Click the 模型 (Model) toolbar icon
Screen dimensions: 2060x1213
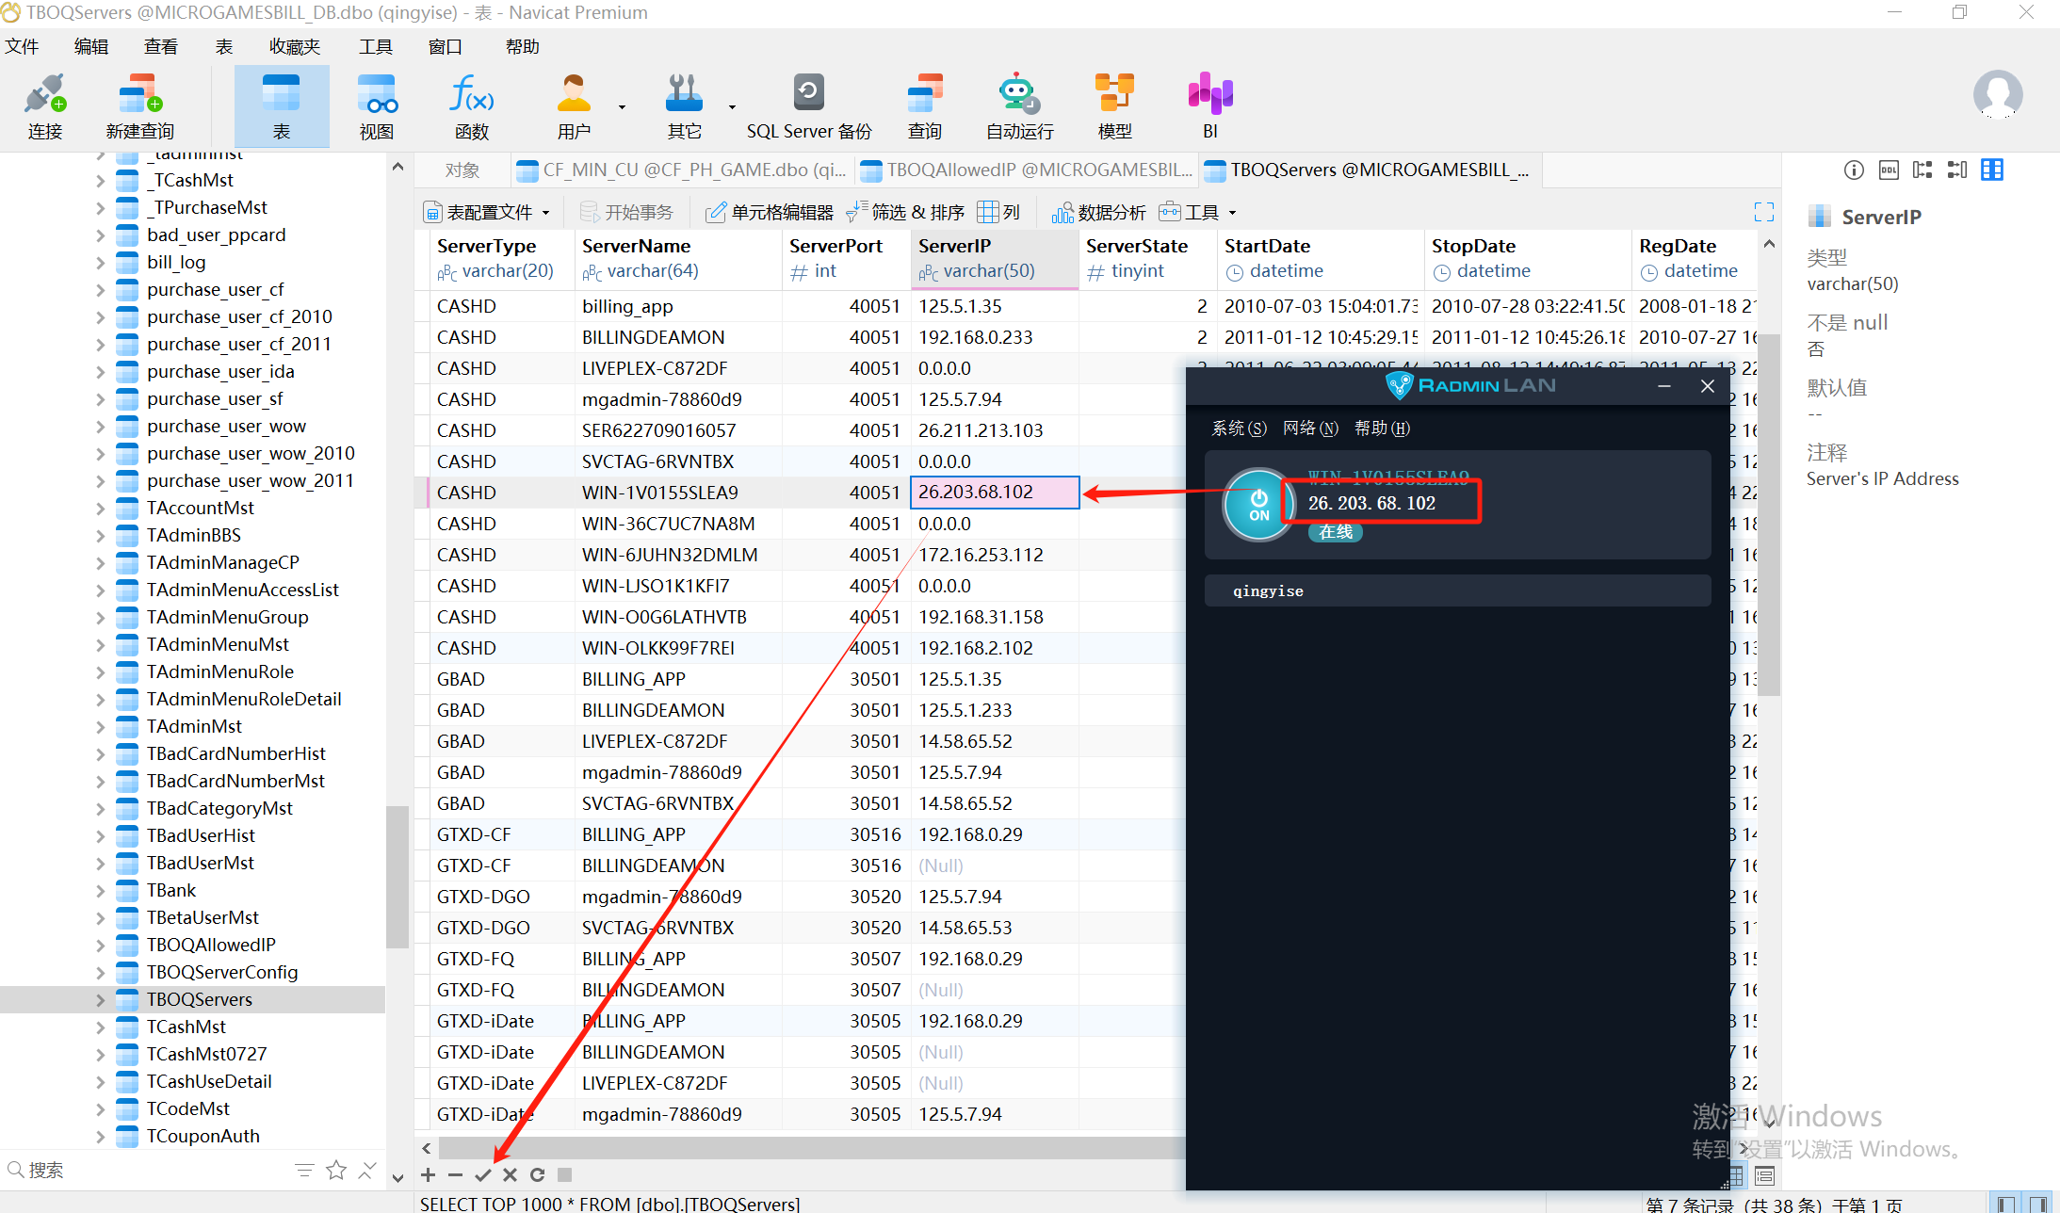coord(1114,105)
